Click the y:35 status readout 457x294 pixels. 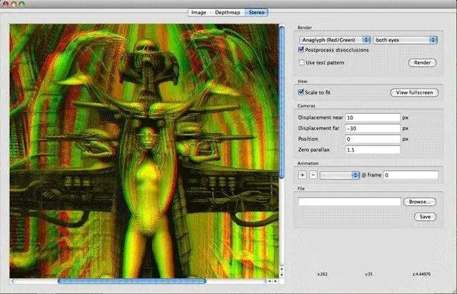coord(368,274)
